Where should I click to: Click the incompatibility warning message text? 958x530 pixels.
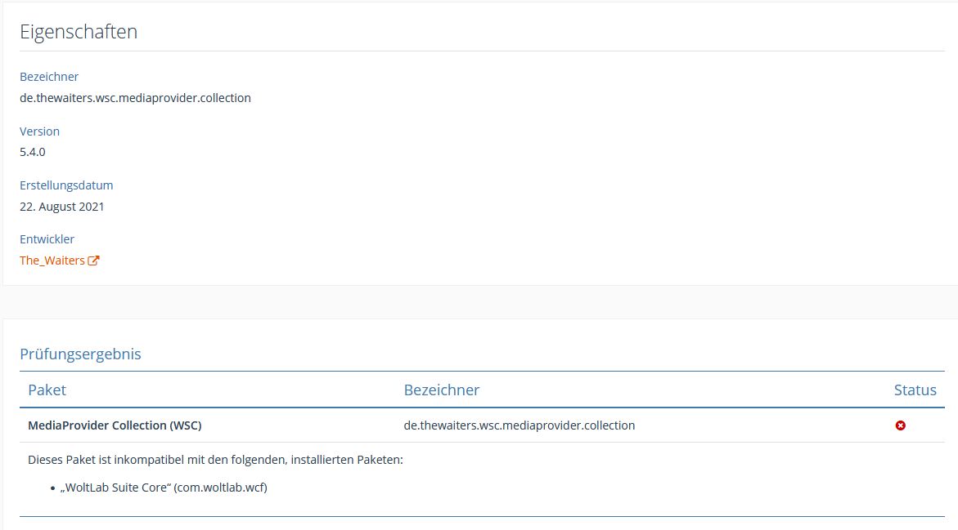coord(215,460)
